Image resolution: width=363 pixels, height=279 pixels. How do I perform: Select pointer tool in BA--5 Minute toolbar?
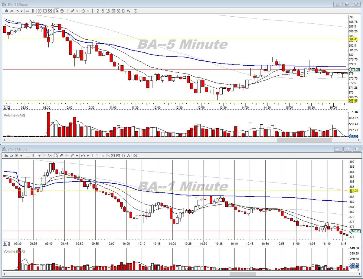click(57, 11)
